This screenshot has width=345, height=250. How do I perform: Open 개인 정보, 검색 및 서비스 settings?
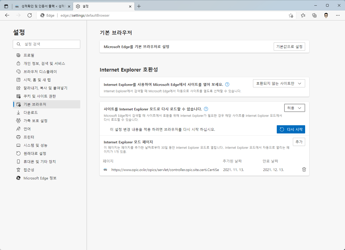point(47,63)
